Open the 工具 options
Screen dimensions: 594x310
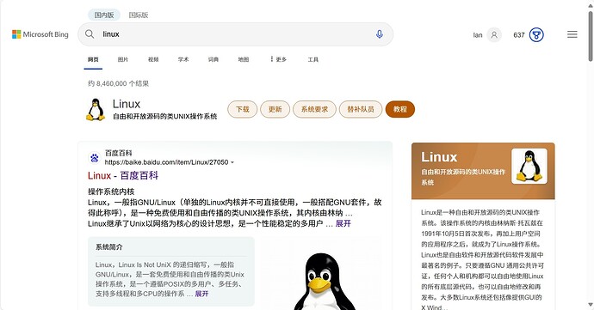tap(312, 59)
